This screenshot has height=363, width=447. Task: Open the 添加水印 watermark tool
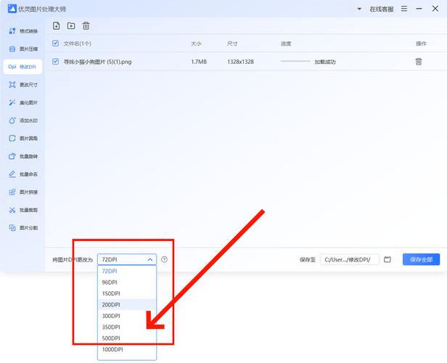pos(22,121)
